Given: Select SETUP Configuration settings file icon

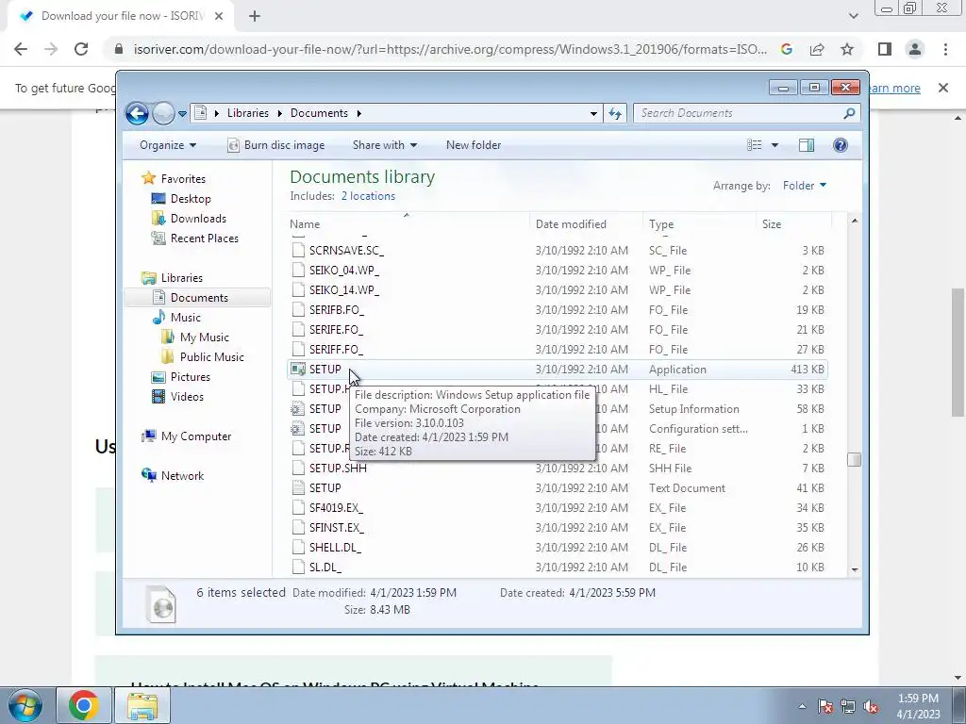Looking at the screenshot, I should point(298,429).
